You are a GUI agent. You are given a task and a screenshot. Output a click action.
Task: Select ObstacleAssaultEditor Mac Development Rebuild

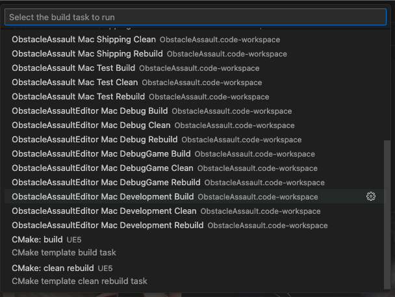tap(196, 226)
